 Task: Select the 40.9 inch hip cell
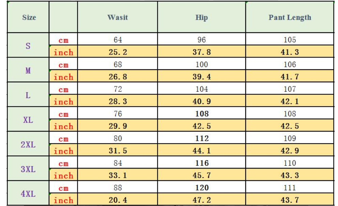click(201, 102)
